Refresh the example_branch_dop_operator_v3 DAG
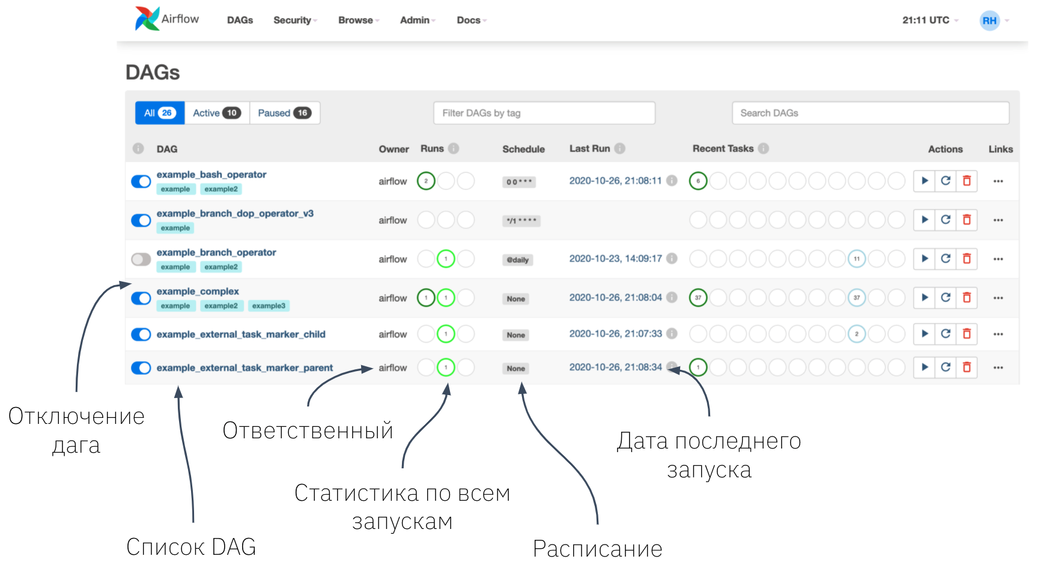The height and width of the screenshot is (574, 1055). pyautogui.click(x=946, y=220)
